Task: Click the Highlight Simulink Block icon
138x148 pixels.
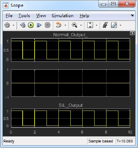Action: 59,25
